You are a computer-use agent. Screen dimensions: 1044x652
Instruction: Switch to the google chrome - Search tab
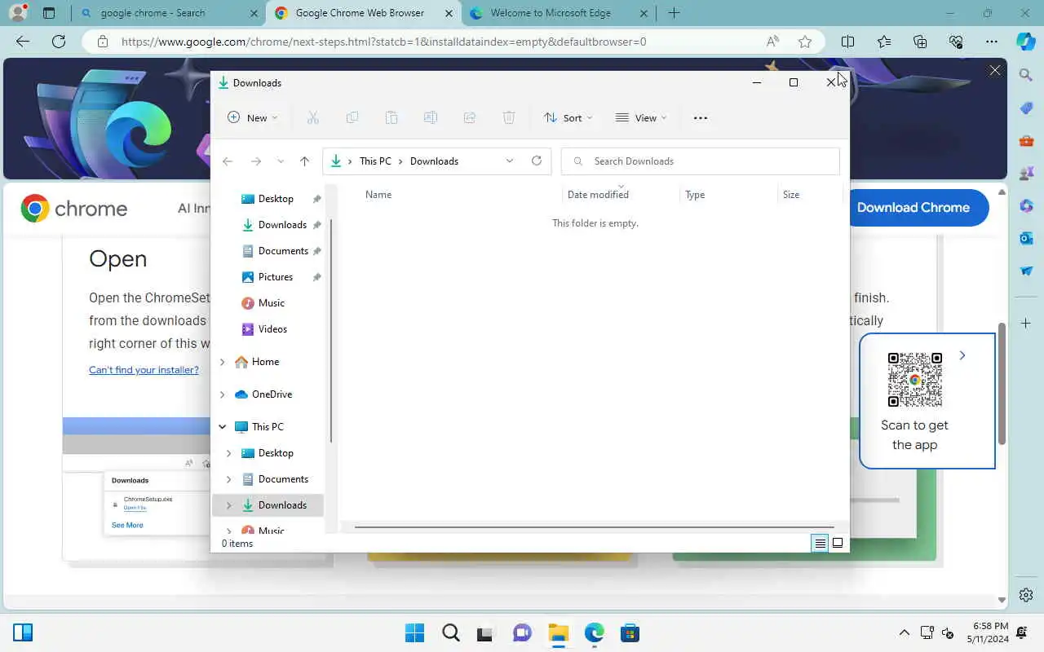tap(167, 13)
